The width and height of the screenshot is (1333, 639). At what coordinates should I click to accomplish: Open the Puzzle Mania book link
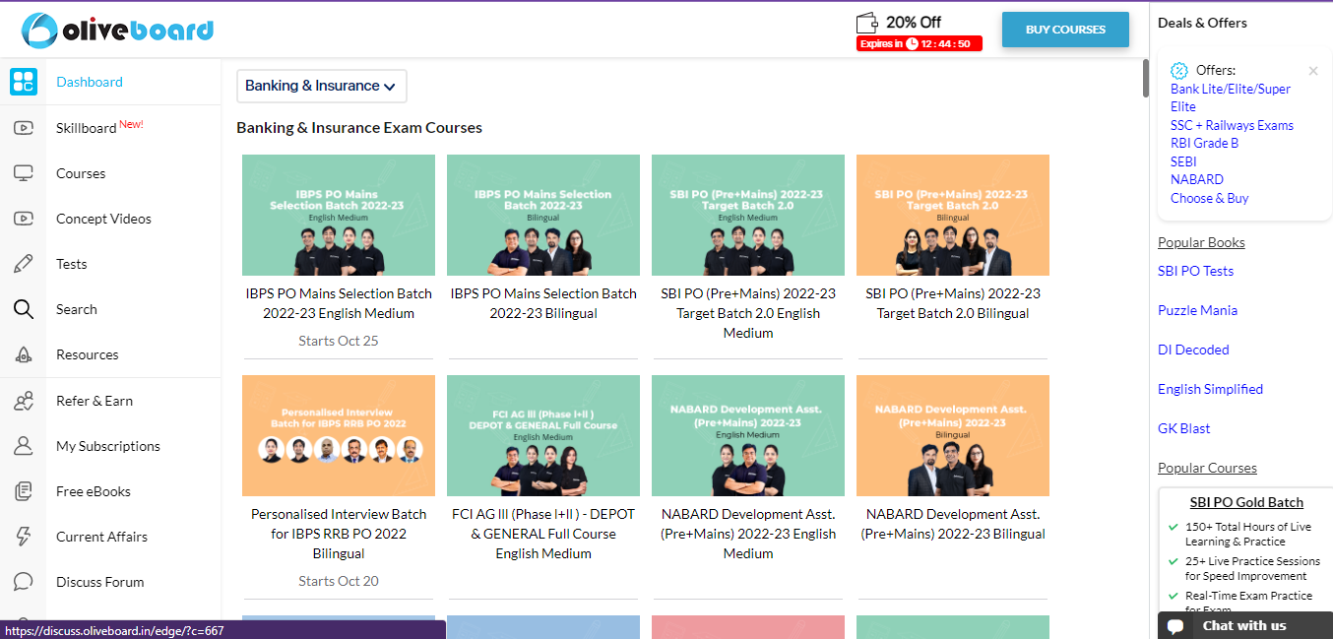[1197, 310]
